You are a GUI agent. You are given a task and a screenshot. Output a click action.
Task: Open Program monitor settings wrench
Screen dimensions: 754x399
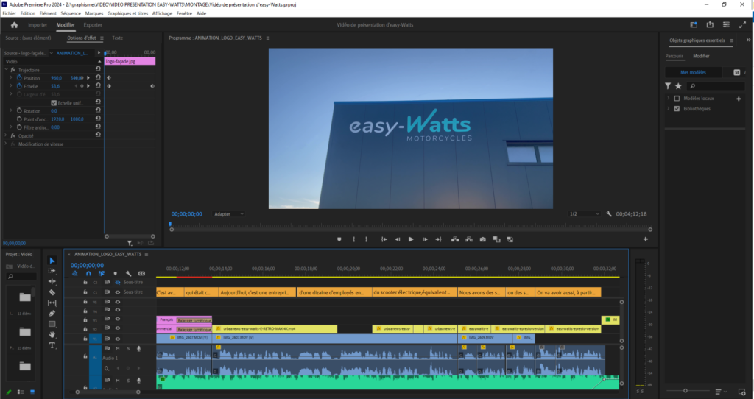tap(609, 214)
